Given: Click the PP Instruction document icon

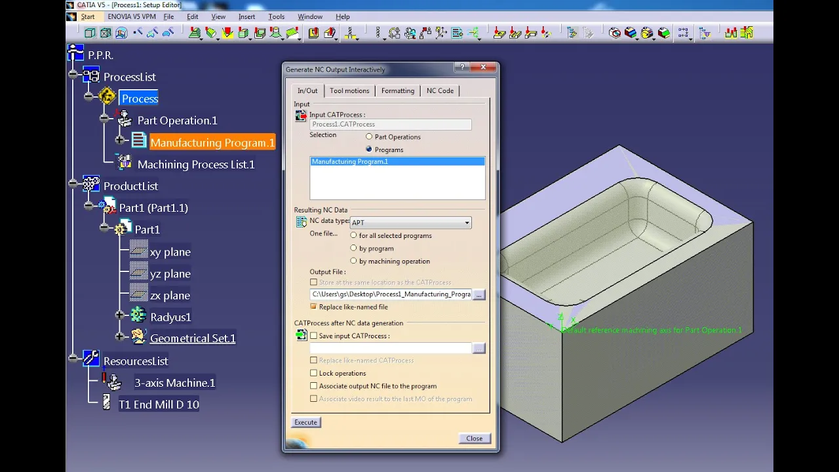Looking at the screenshot, I should [x=458, y=33].
